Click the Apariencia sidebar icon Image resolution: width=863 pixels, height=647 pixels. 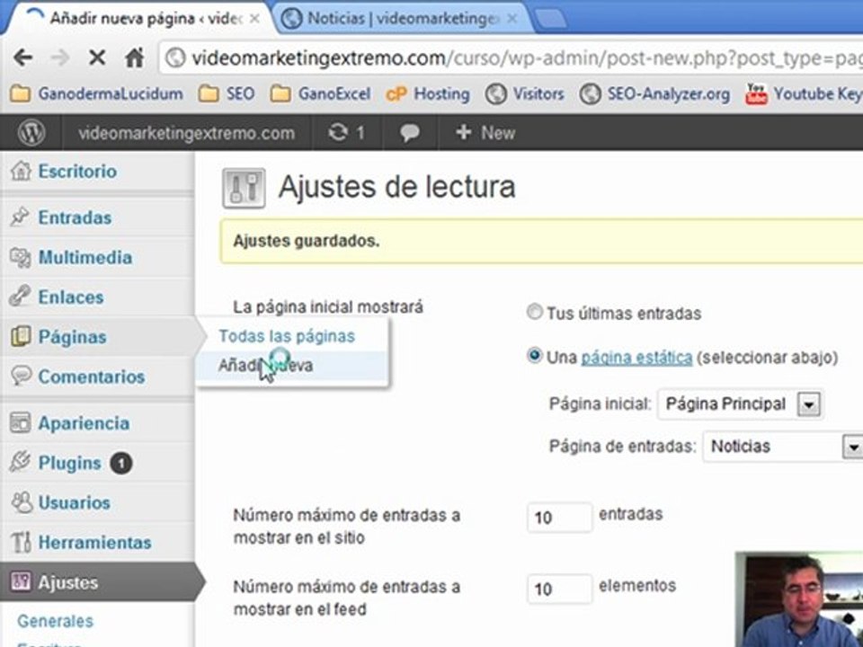click(21, 422)
